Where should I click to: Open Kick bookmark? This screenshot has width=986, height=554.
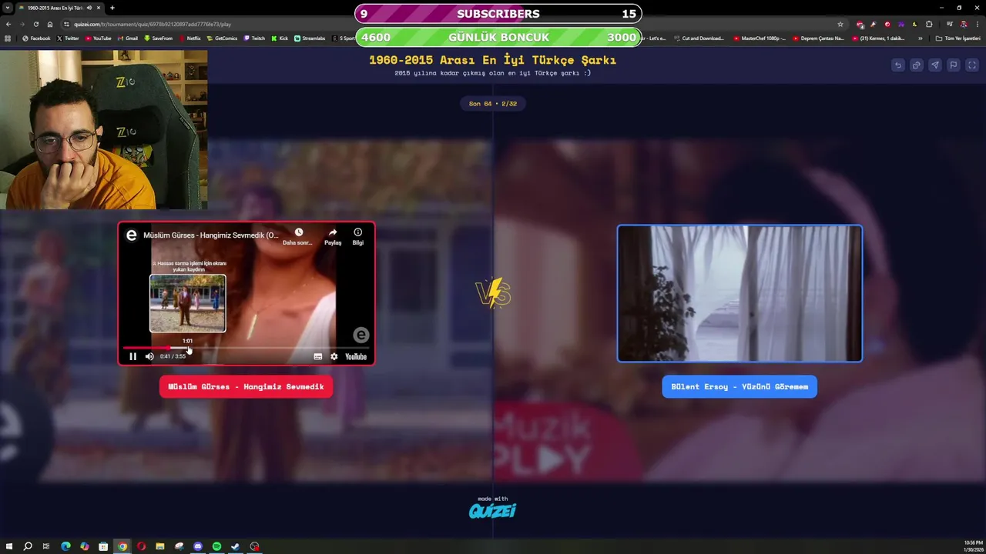click(280, 38)
